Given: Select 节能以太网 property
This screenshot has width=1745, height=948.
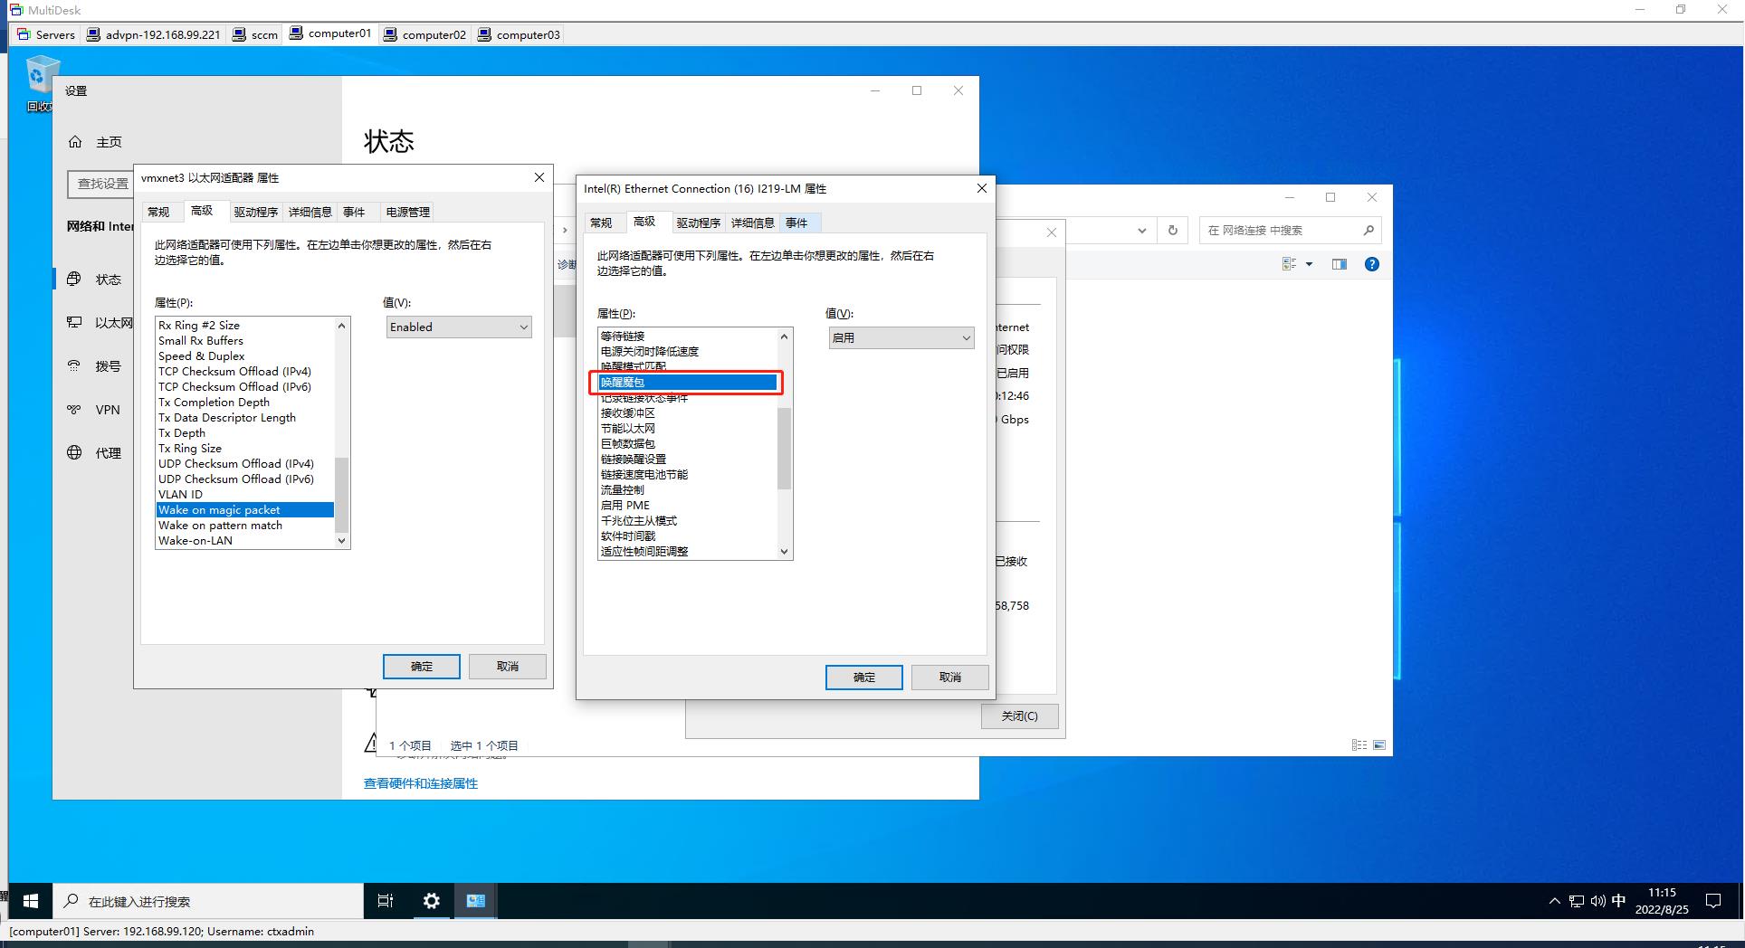Looking at the screenshot, I should (687, 429).
